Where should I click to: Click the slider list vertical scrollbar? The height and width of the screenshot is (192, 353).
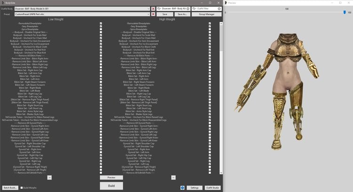221,38
